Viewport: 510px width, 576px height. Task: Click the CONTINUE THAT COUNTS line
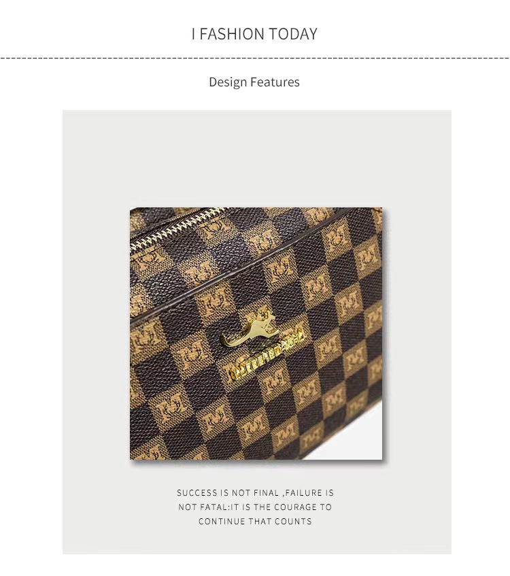point(255,522)
